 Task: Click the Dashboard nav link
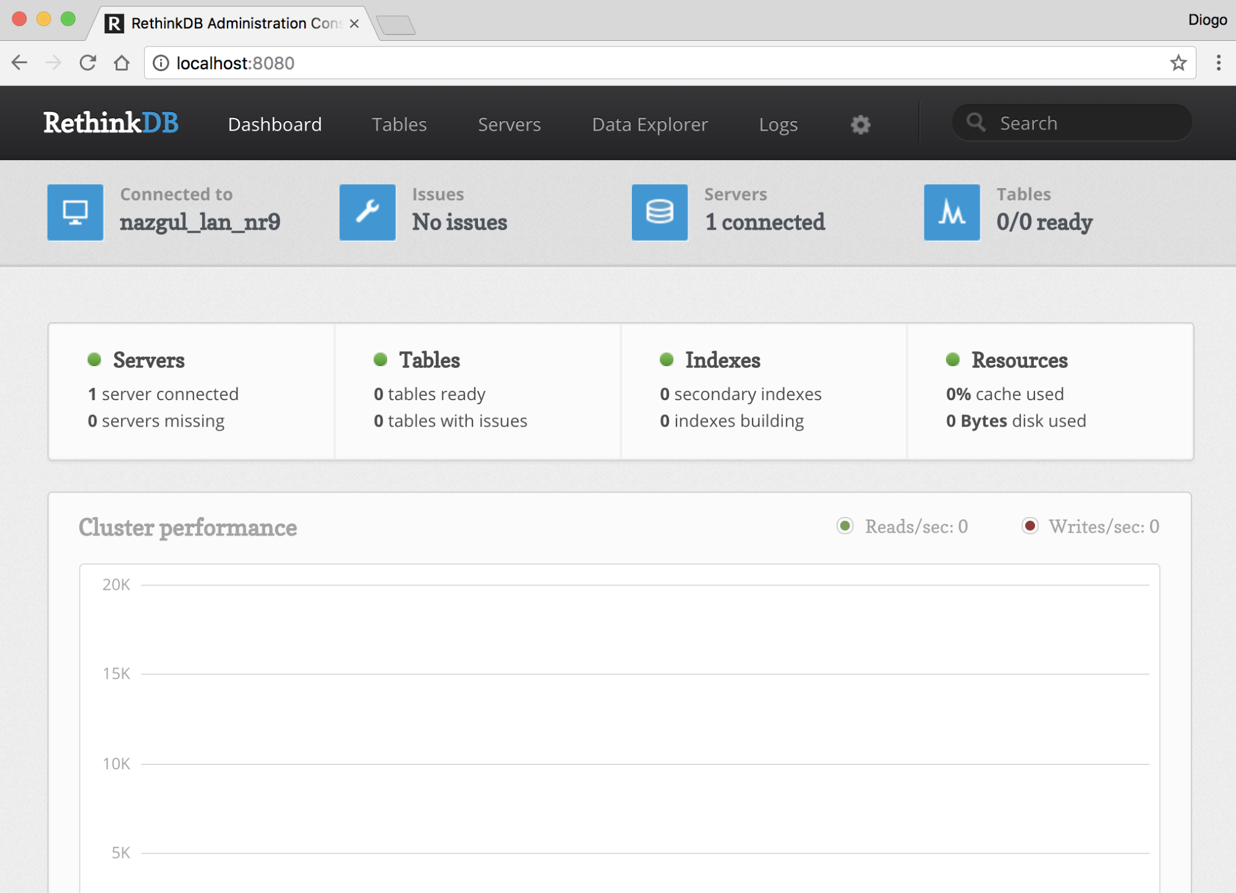[x=275, y=124]
